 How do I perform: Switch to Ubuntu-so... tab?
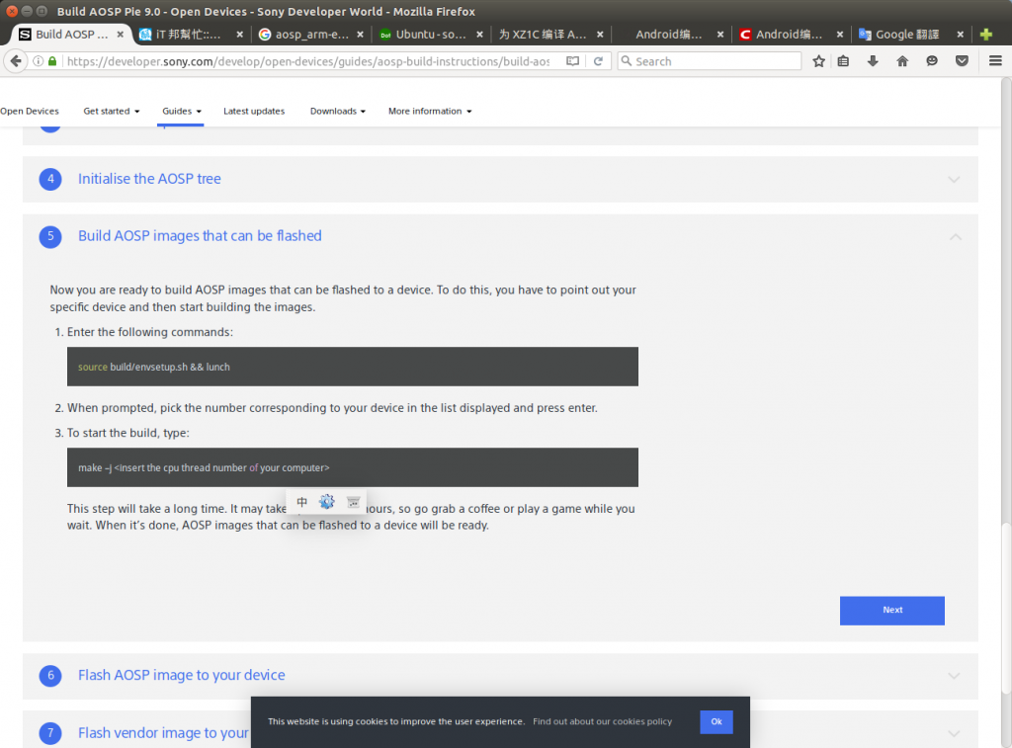[431, 35]
